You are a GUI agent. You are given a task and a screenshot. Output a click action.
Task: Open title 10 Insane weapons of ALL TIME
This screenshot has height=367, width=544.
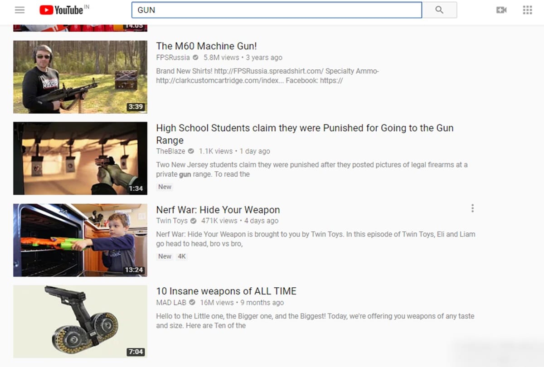tap(226, 291)
